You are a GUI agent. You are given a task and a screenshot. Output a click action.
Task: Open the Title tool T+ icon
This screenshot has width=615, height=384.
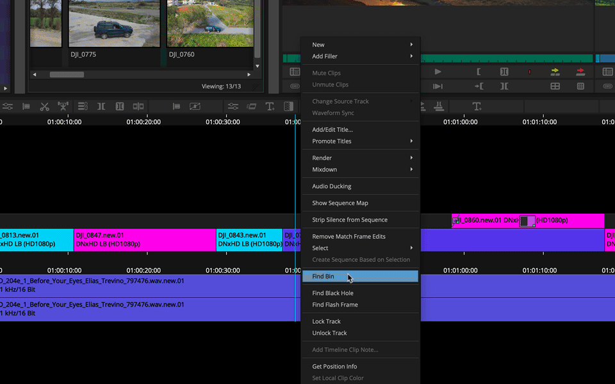coord(270,106)
